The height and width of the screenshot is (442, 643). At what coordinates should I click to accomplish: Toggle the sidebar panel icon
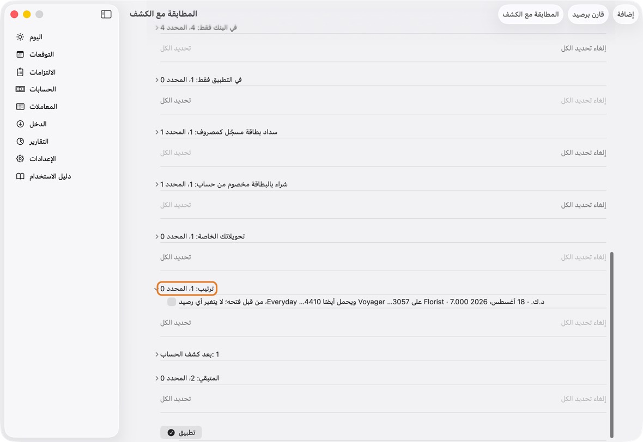tap(106, 14)
